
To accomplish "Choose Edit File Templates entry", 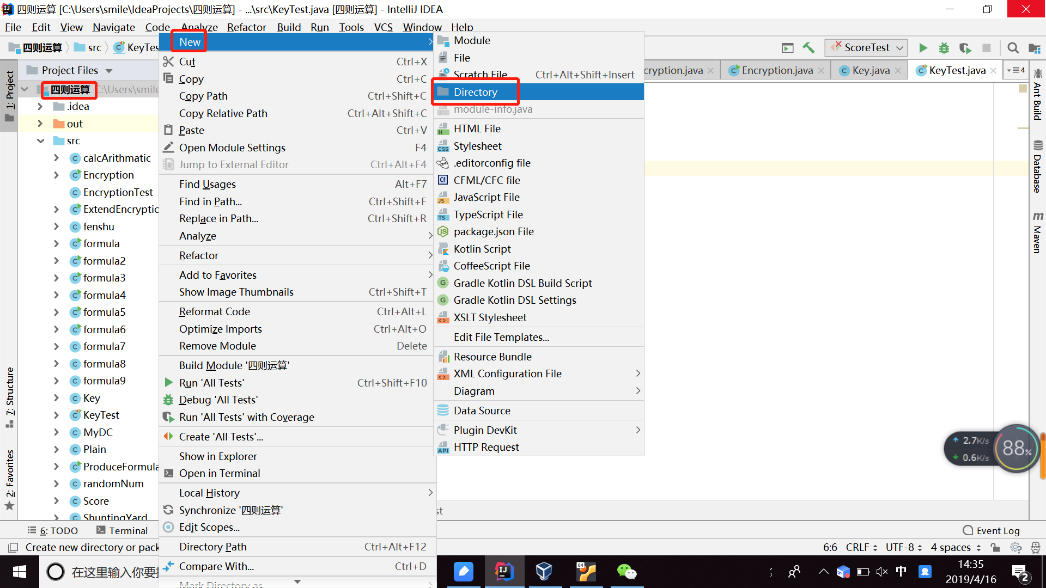I will 538,337.
